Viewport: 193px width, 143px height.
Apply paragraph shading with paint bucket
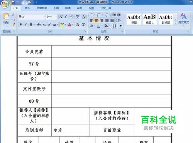(91, 26)
